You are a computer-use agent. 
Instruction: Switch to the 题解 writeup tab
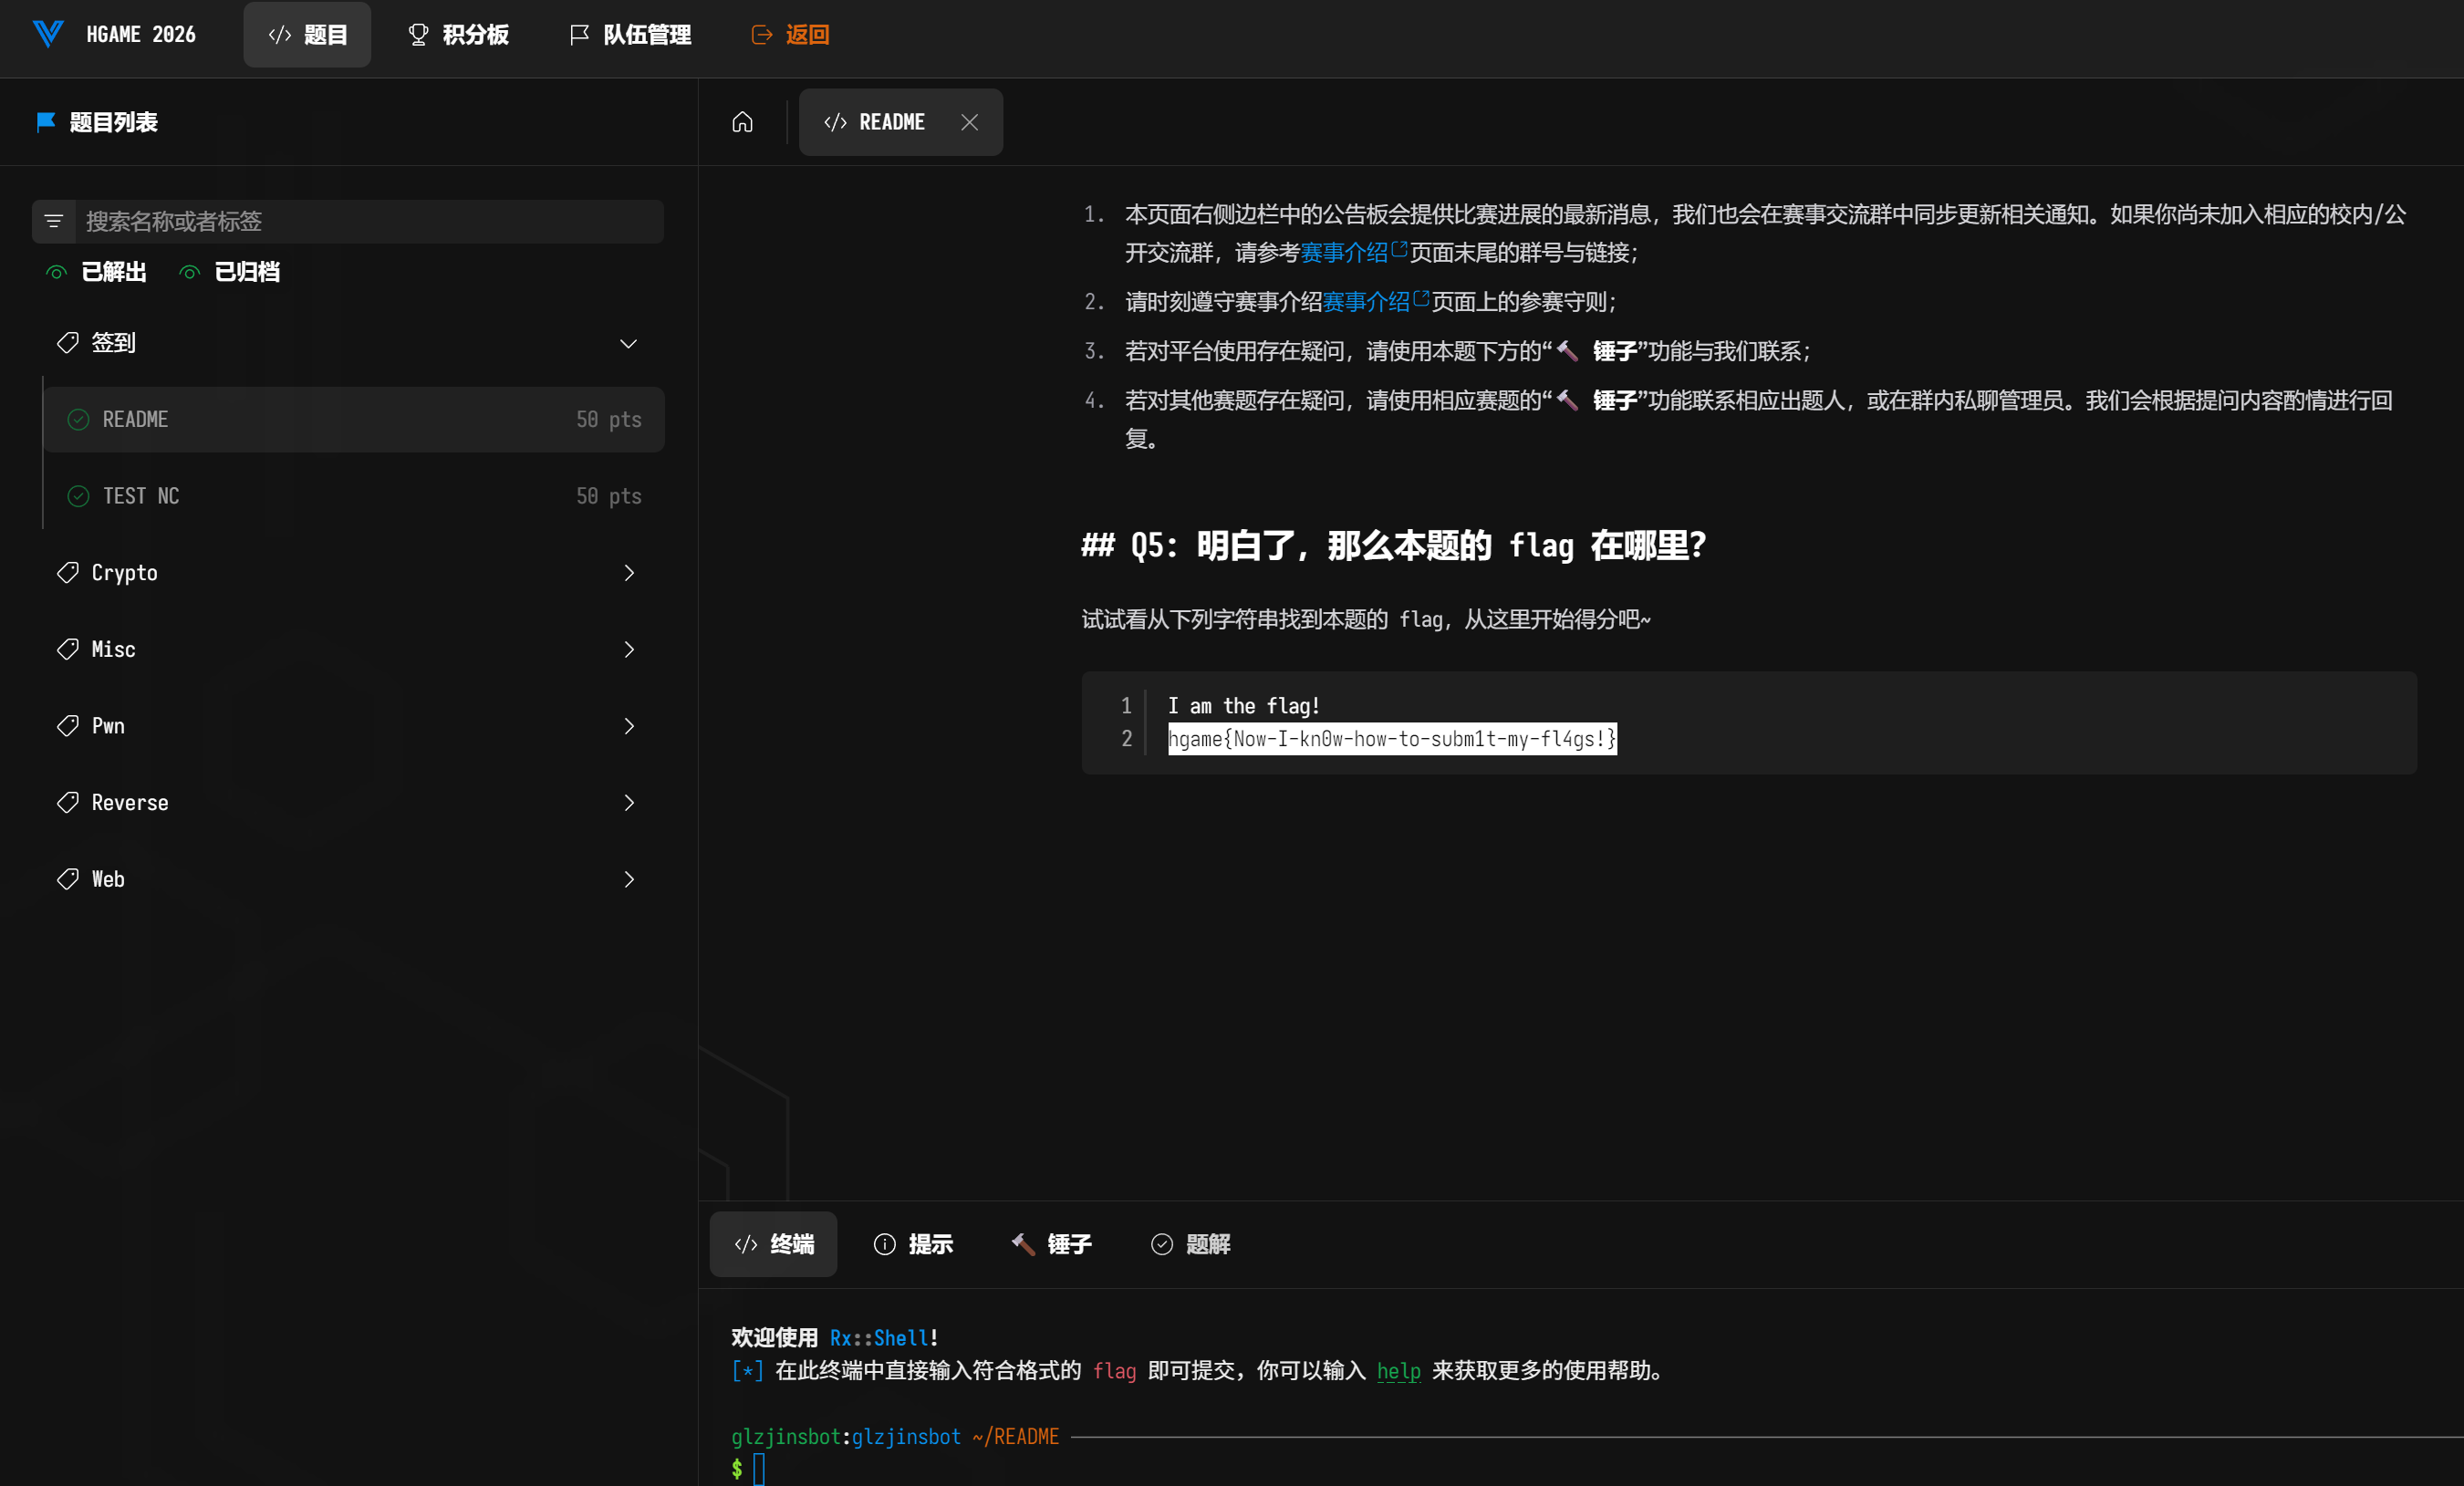click(1190, 1244)
